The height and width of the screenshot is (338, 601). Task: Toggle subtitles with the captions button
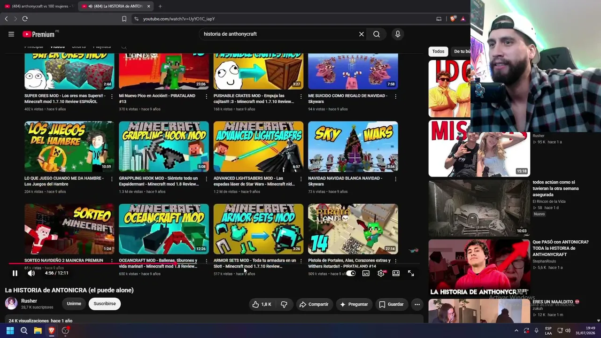click(366, 273)
